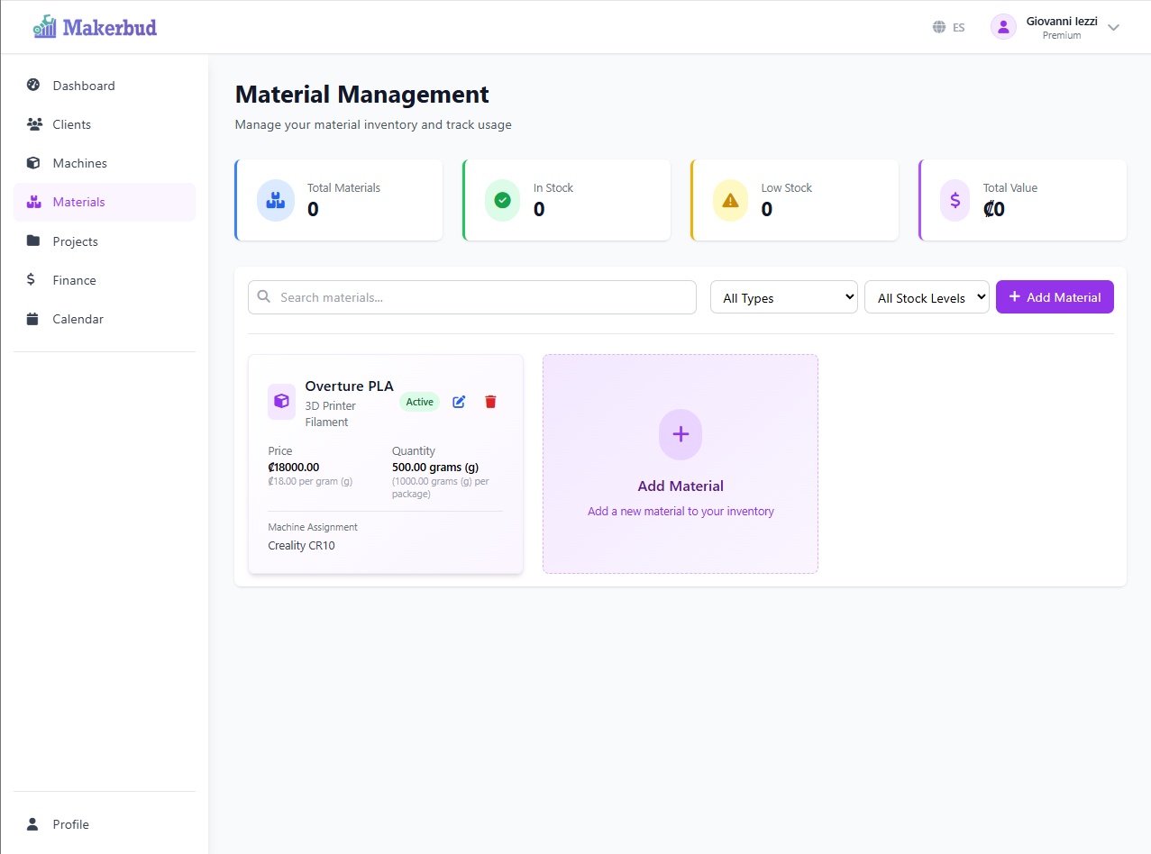Click the purple cube icon on Overture PLA
The width and height of the screenshot is (1151, 854).
280,402
